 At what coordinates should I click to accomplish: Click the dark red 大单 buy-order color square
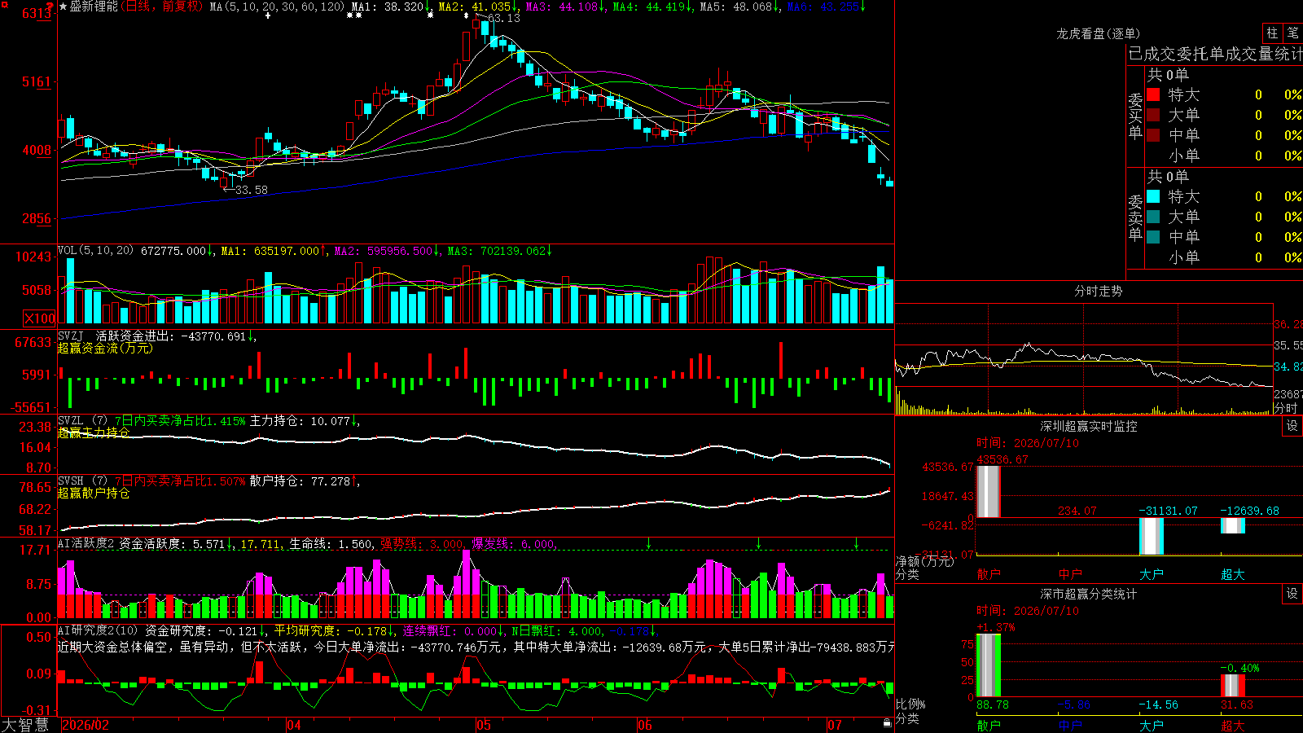[1153, 115]
